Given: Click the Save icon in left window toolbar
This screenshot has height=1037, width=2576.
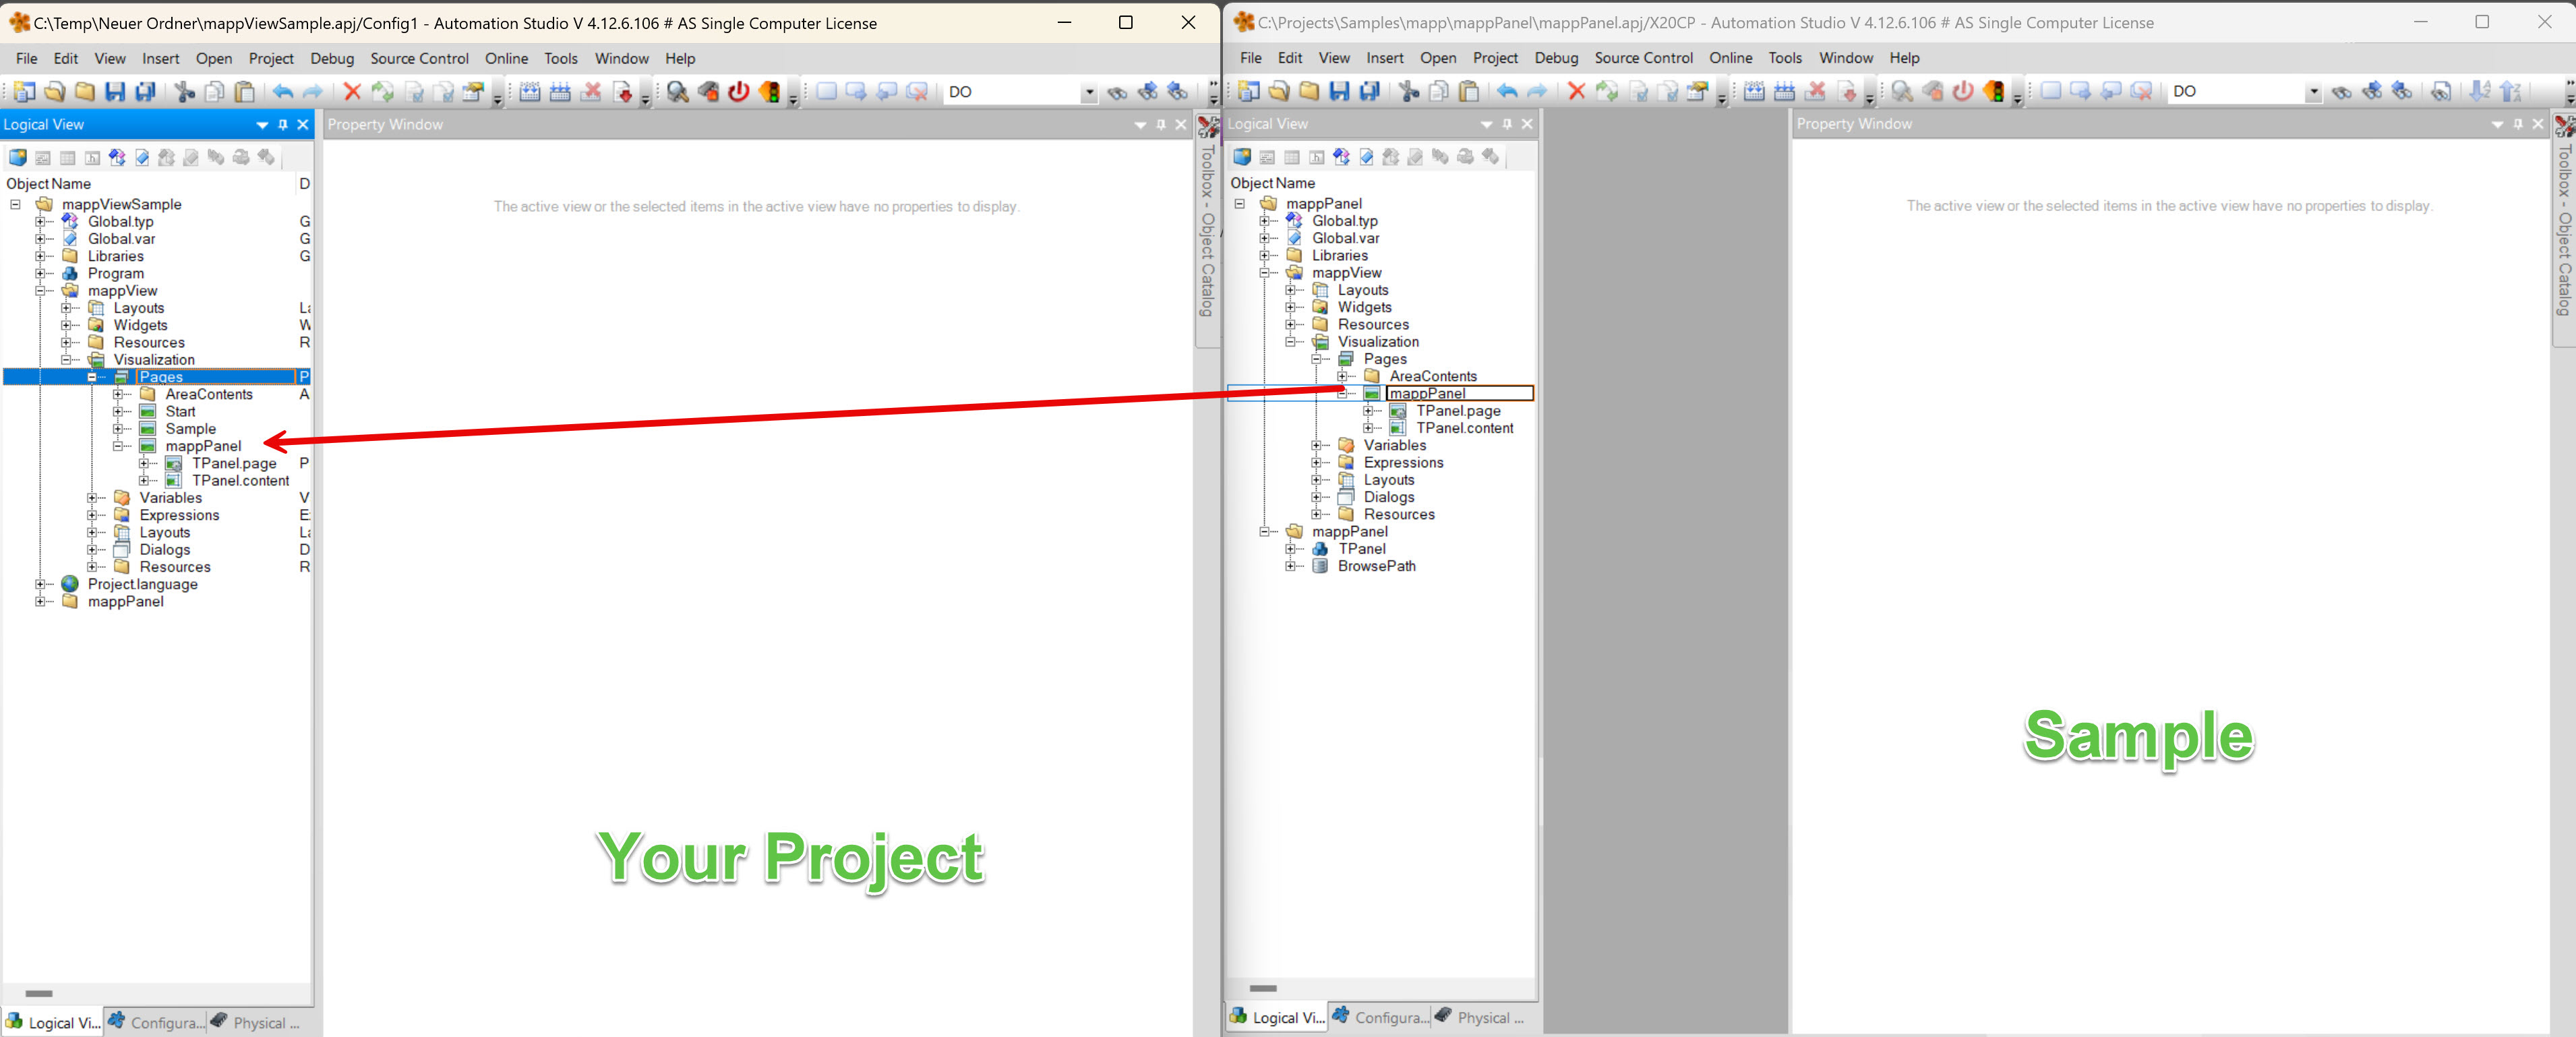Looking at the screenshot, I should click(x=115, y=92).
